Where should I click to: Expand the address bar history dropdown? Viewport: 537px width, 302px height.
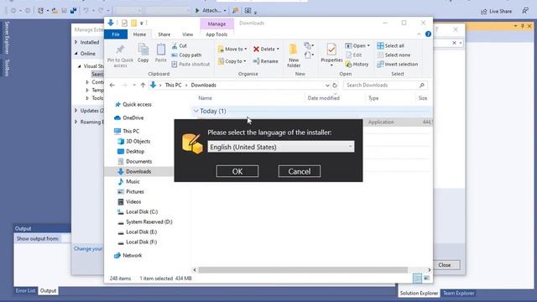click(327, 85)
